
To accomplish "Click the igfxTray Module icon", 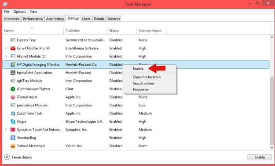I will pyautogui.click(x=13, y=81).
